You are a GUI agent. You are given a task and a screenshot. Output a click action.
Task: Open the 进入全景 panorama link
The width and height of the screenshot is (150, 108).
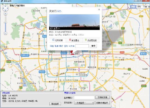55,29
